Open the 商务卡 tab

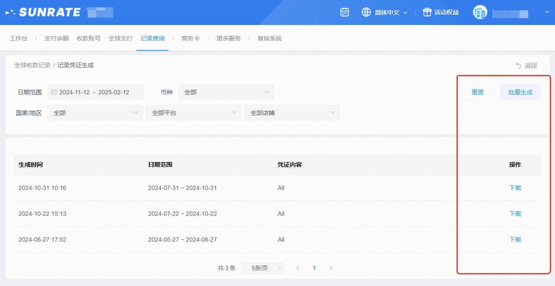190,38
